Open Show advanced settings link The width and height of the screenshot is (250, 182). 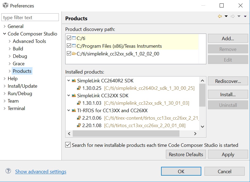pyautogui.click(x=41, y=172)
